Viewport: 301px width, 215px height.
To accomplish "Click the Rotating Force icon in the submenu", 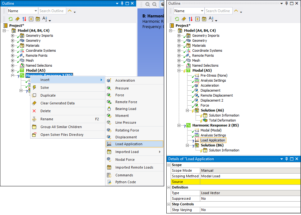I will [109, 130].
